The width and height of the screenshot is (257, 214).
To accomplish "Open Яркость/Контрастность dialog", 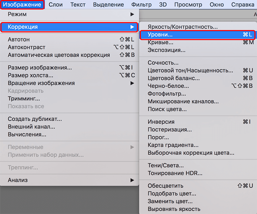I will pyautogui.click(x=182, y=27).
